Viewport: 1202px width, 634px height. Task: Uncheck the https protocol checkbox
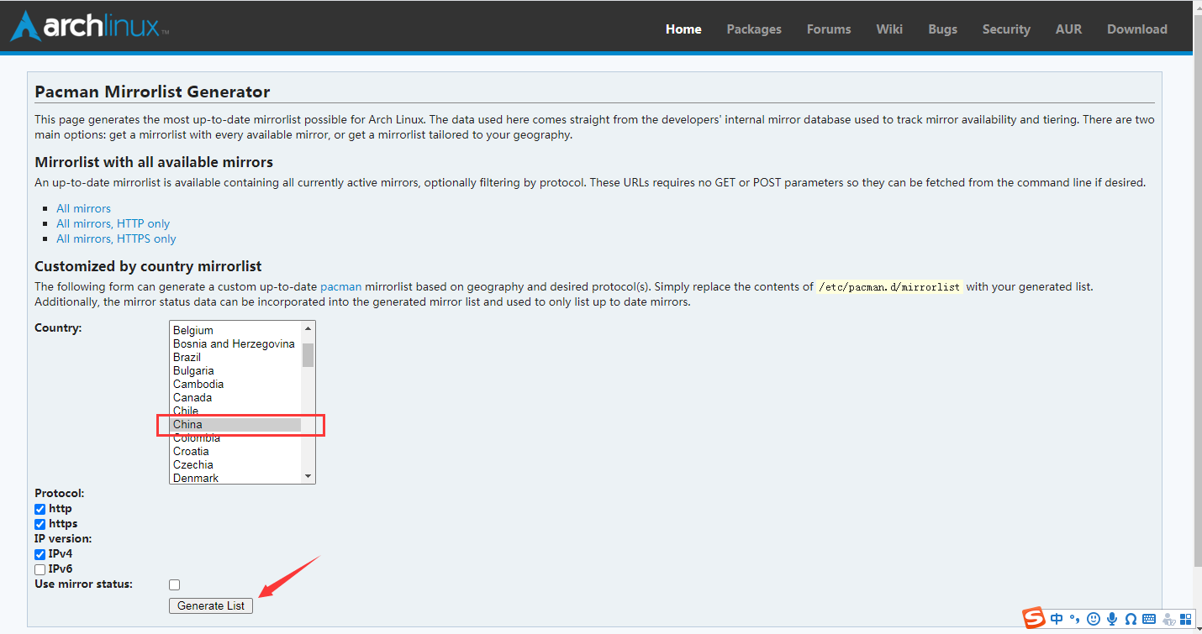click(x=40, y=524)
